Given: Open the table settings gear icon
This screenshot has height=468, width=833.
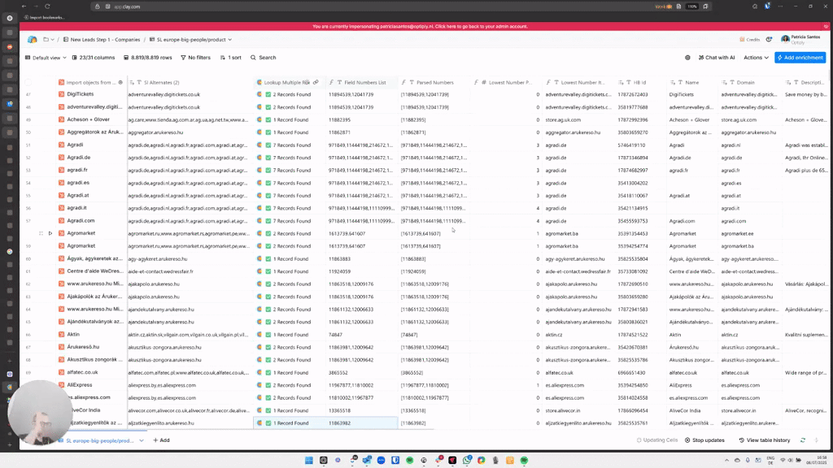Looking at the screenshot, I should point(687,58).
